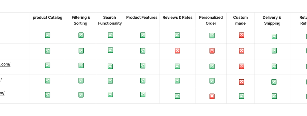This screenshot has height=116, width=307.
Task: Select the Delivery & Shipping column header
Action: click(x=272, y=20)
